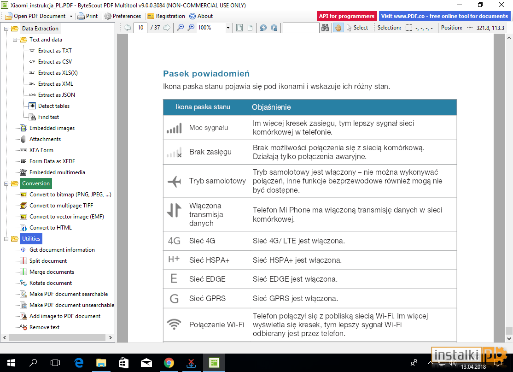Open Registration
Image resolution: width=513 pixels, height=372 pixels.
pyautogui.click(x=166, y=16)
